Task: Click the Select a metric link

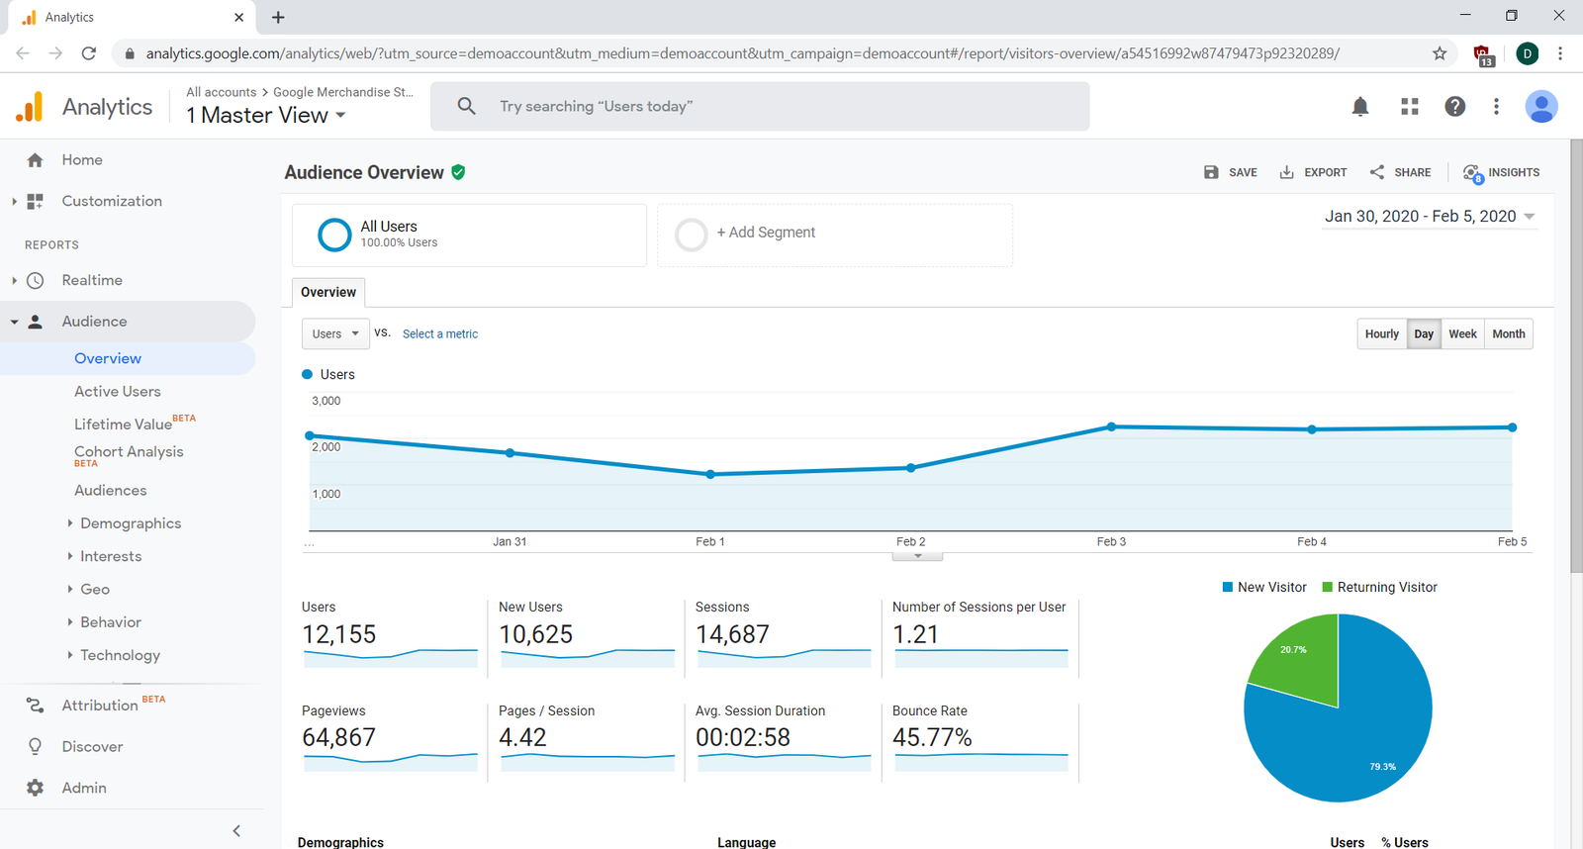Action: [x=440, y=334]
